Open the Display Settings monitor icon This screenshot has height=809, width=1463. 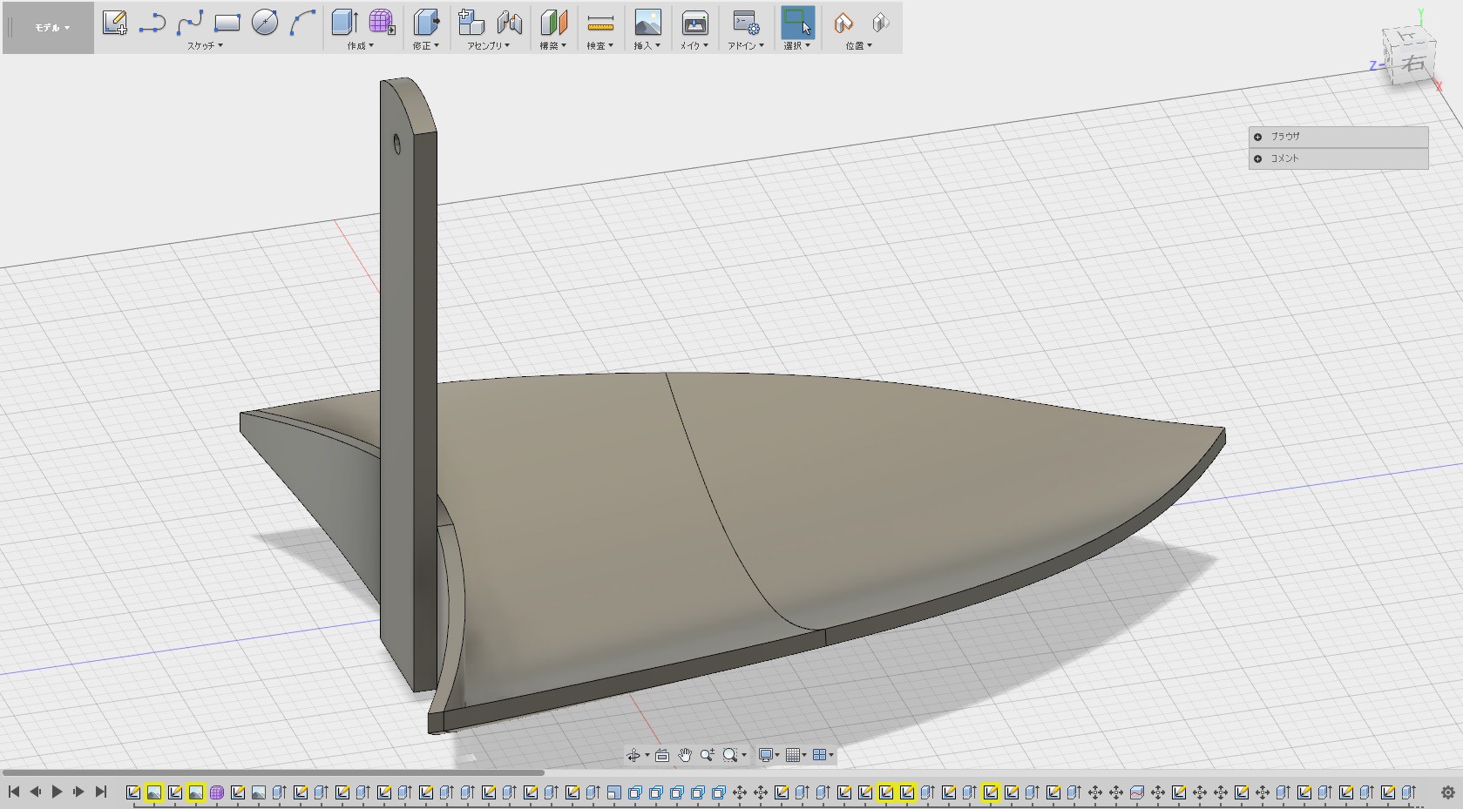766,755
